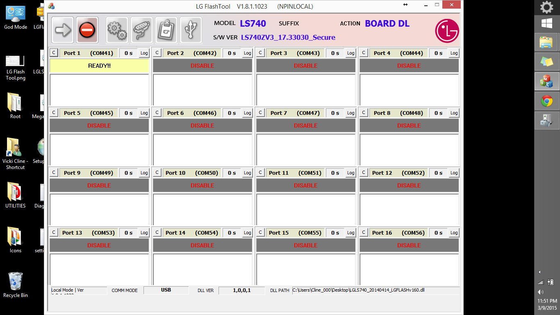
Task: Open Vicki Cline Shortcut desktop icon
Action: [x=16, y=153]
